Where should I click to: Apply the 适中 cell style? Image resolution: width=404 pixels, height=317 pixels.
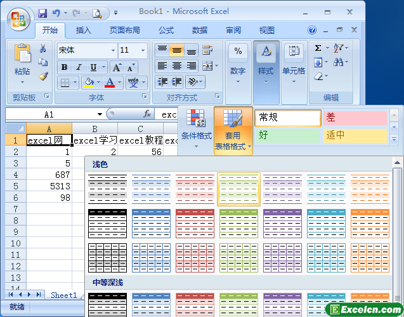pos(355,135)
